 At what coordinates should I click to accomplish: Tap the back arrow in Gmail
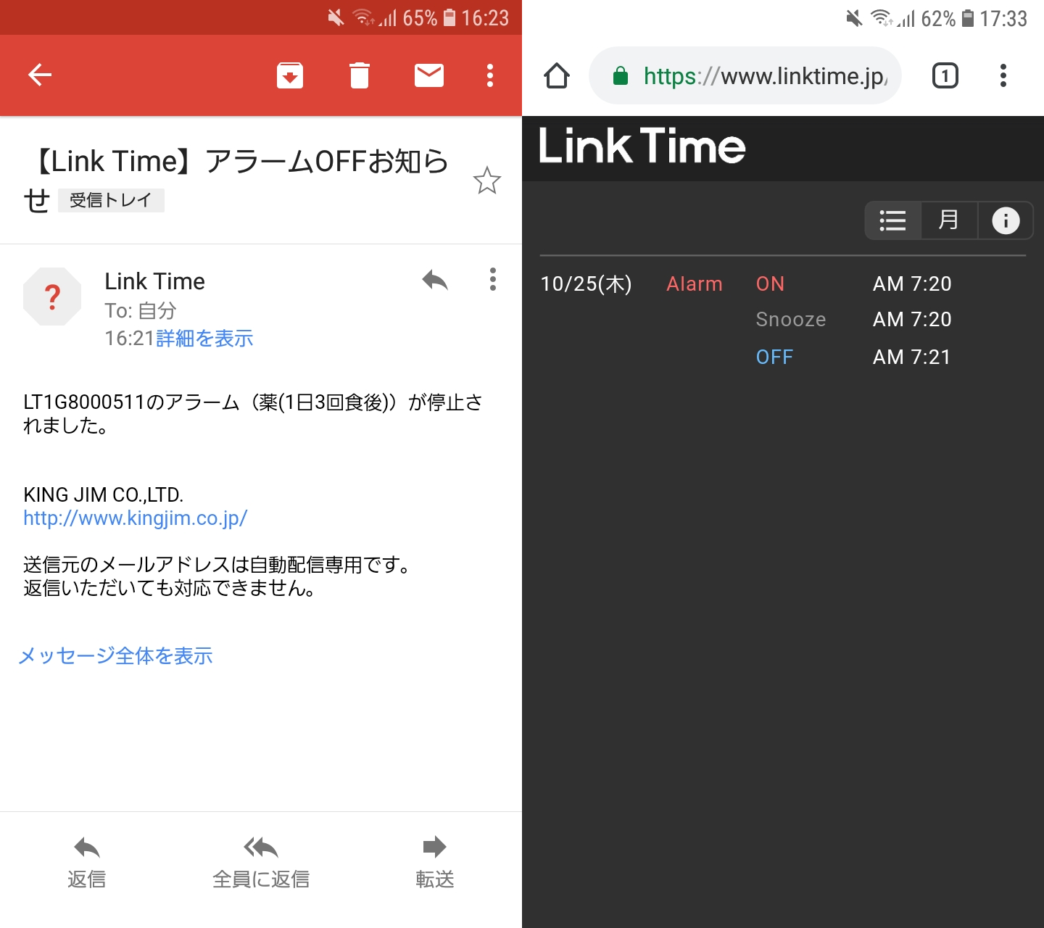(x=40, y=75)
